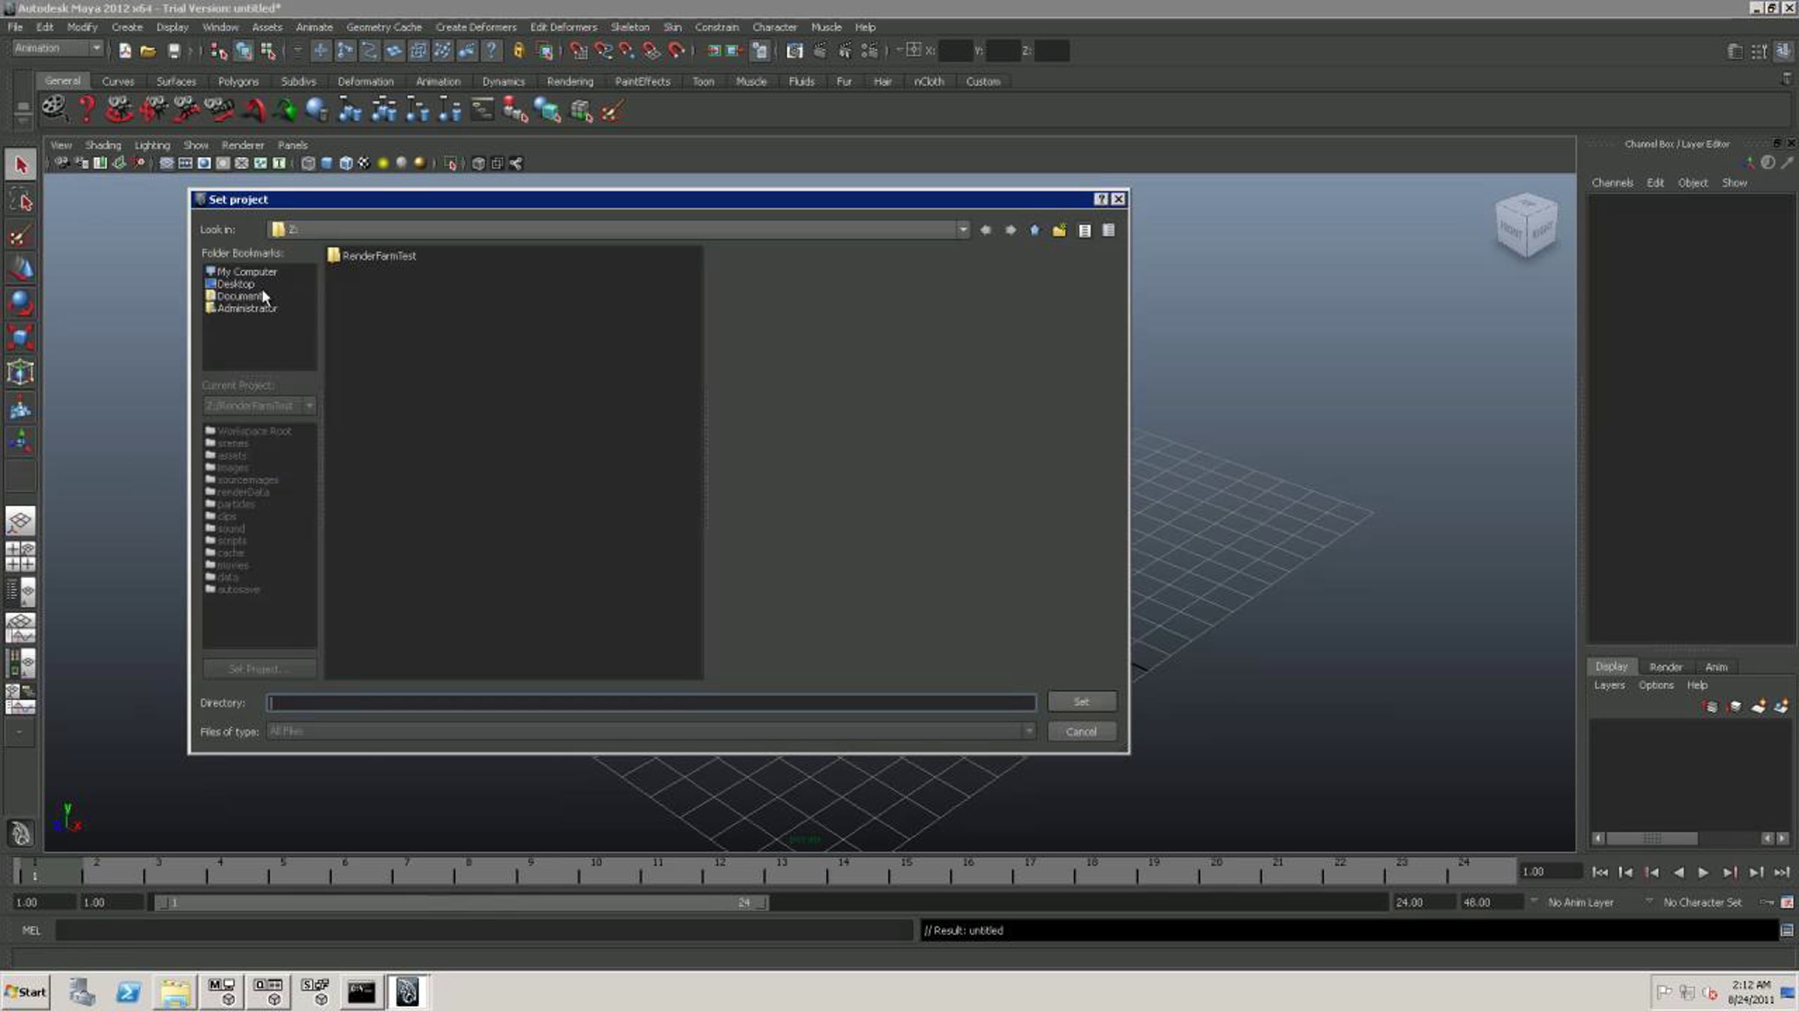Image resolution: width=1799 pixels, height=1012 pixels.
Task: Expand the Files of type dropdown
Action: point(1028,731)
